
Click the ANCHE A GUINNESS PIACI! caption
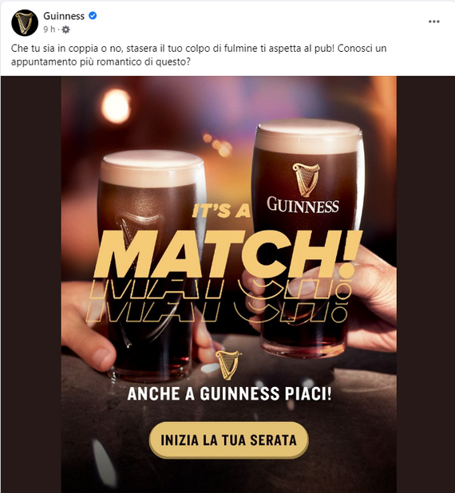[x=229, y=393]
